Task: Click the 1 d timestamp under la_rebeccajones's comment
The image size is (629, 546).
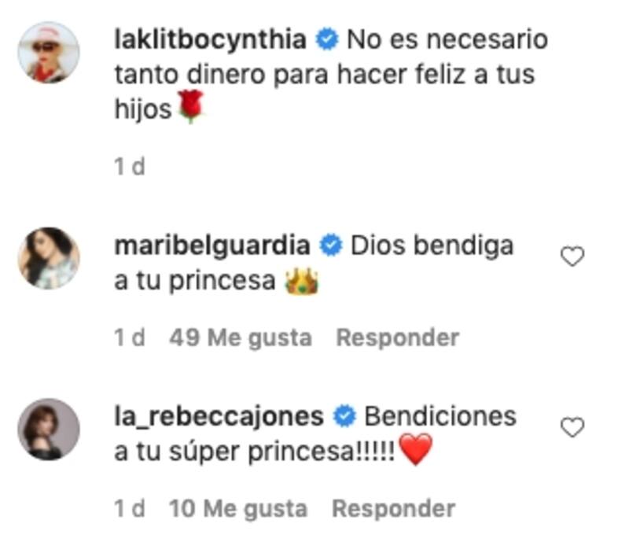Action: (129, 509)
